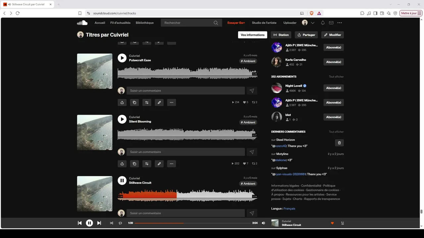Play the Silent Blooming track

pyautogui.click(x=122, y=119)
